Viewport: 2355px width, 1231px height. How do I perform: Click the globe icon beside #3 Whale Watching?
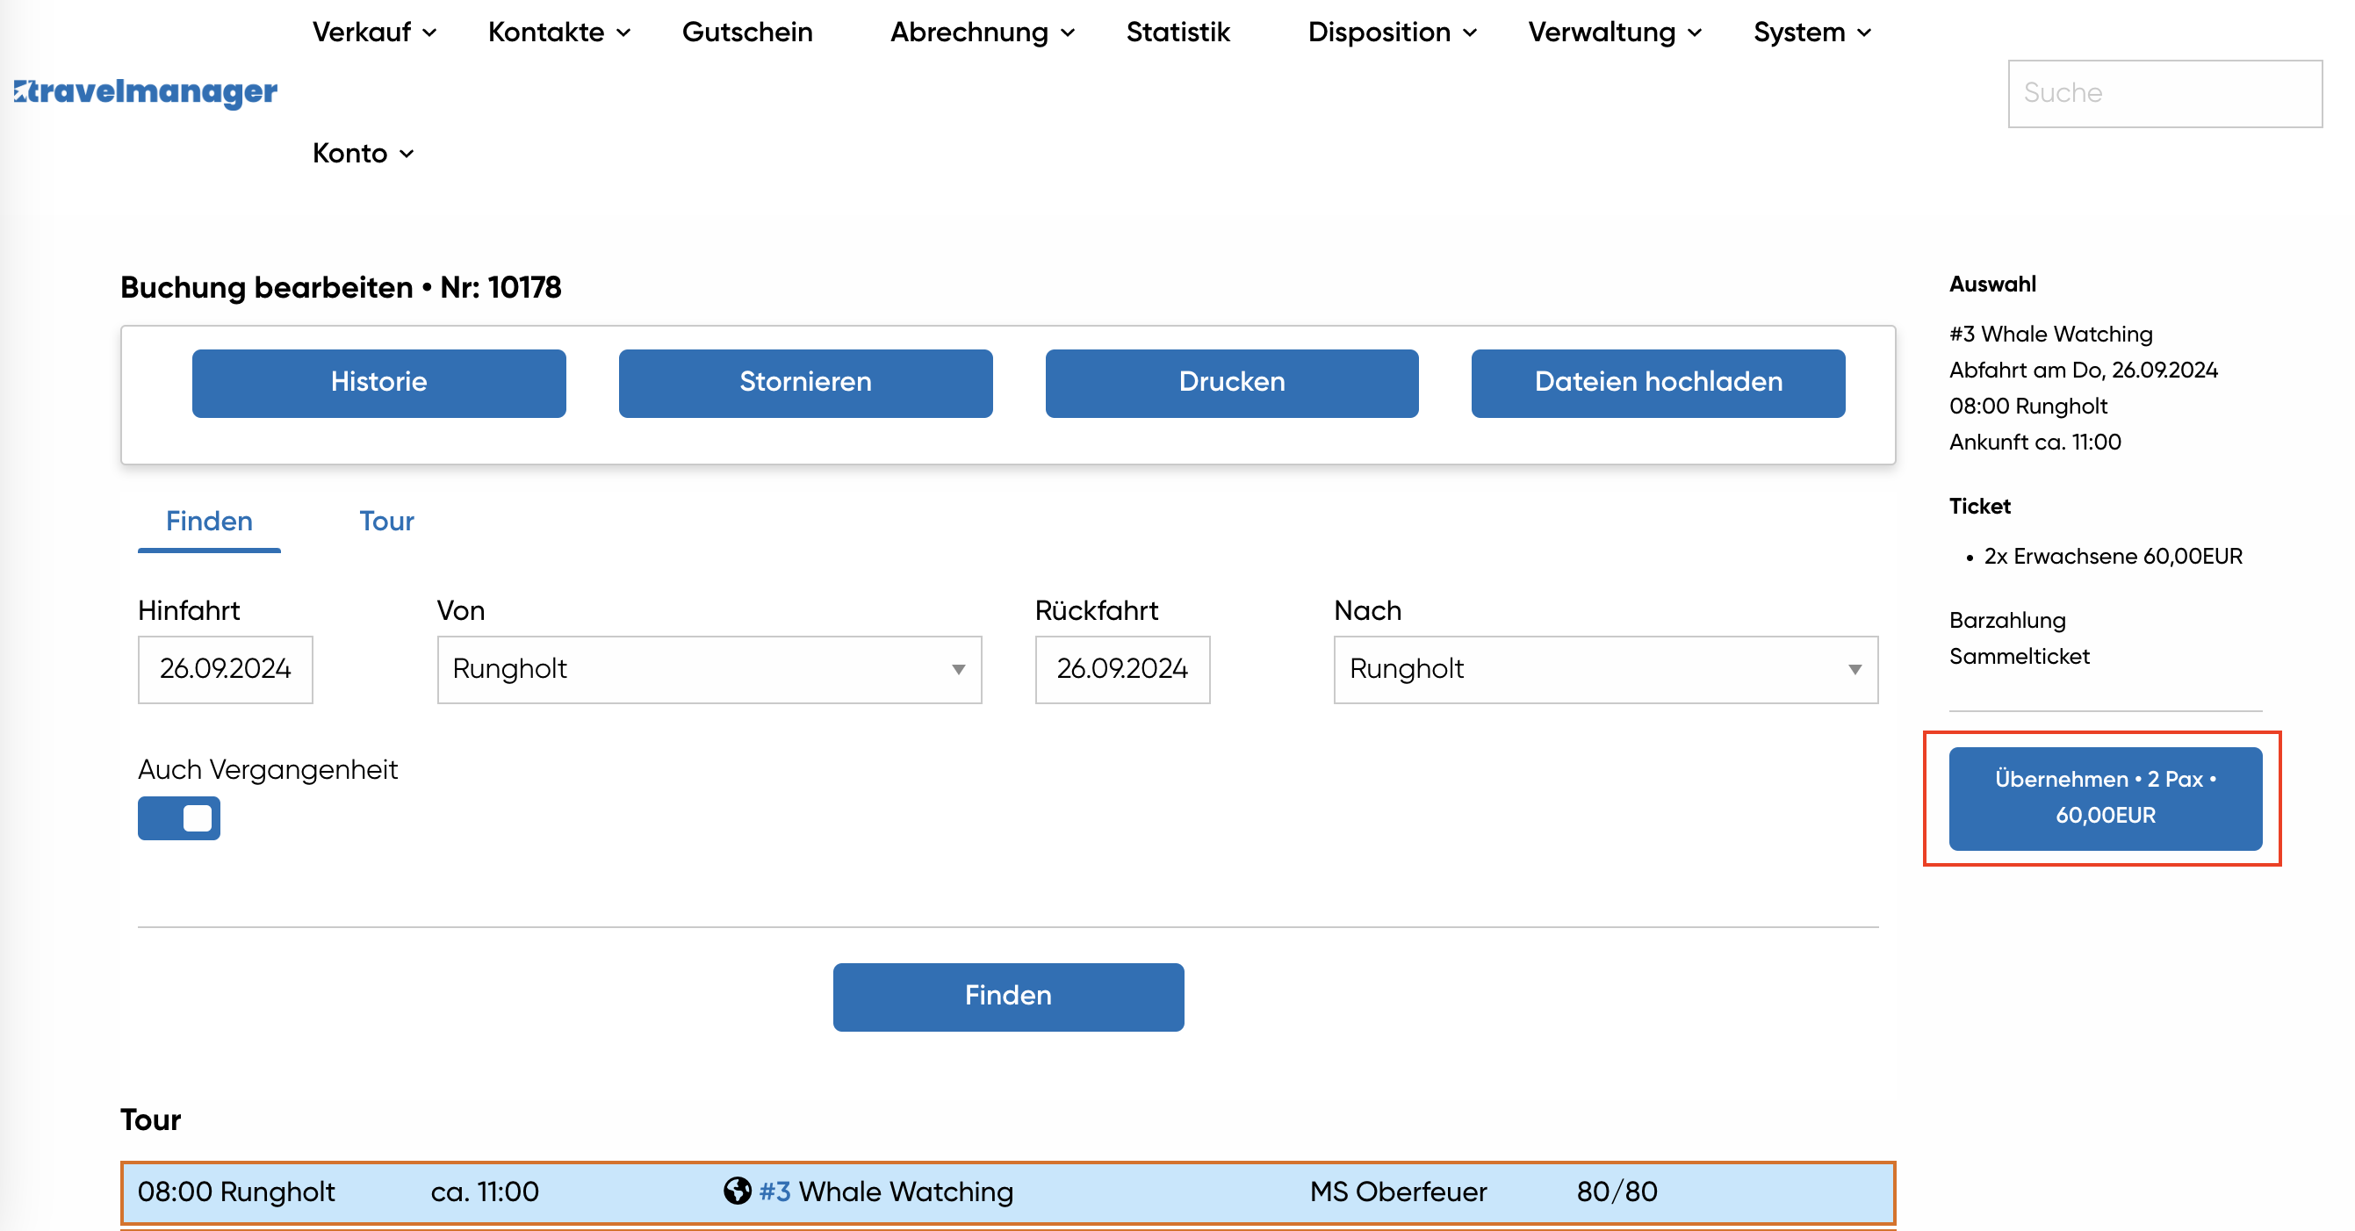[737, 1191]
